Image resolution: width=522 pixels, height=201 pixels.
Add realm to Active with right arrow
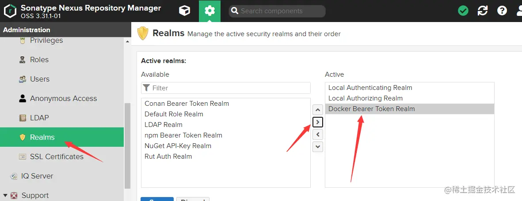(318, 122)
